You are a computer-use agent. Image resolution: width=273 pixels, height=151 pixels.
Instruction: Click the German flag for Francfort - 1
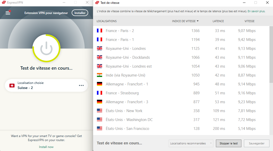click(x=100, y=84)
